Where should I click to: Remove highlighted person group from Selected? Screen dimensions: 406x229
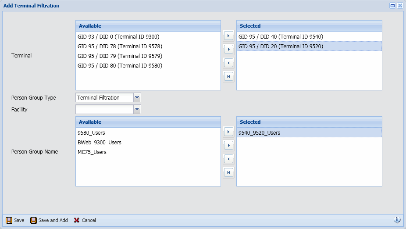coord(228,159)
